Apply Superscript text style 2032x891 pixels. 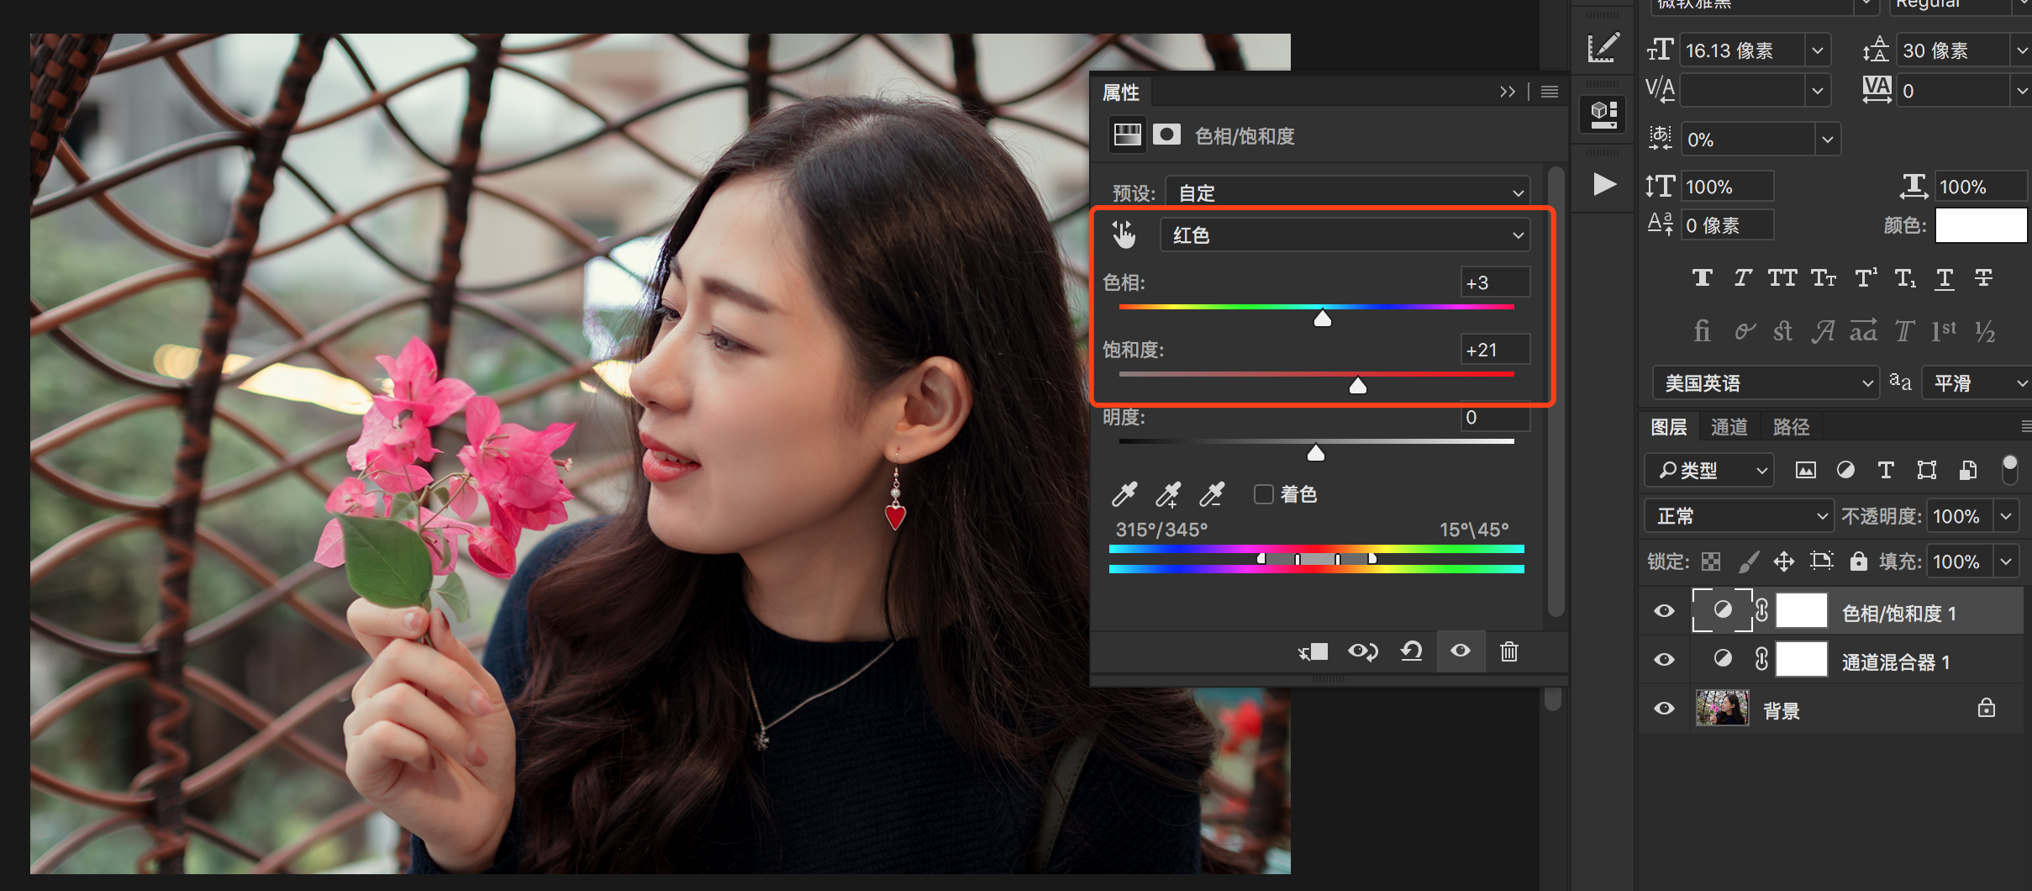click(1866, 278)
